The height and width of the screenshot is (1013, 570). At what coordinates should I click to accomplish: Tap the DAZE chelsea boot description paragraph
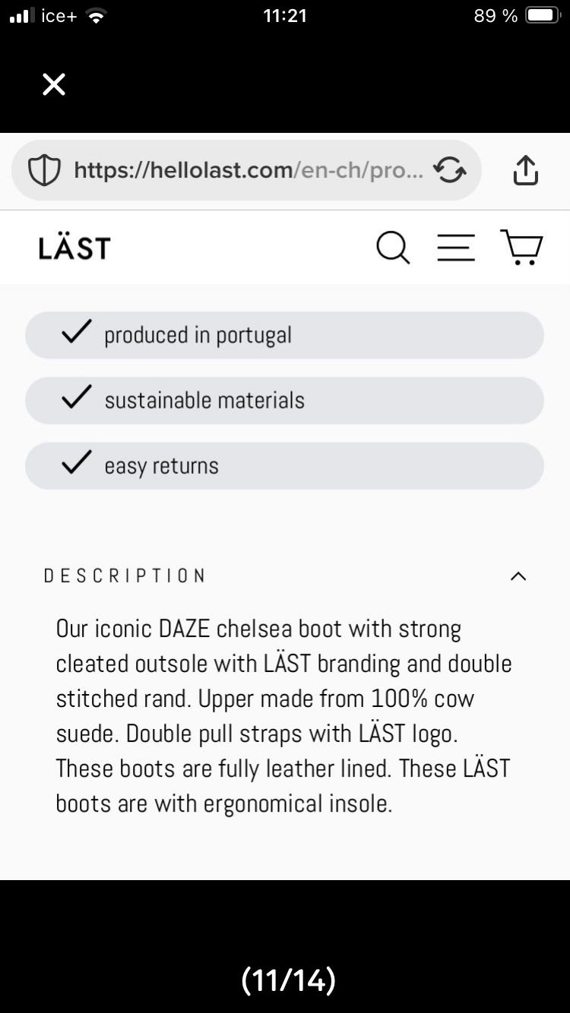[283, 715]
